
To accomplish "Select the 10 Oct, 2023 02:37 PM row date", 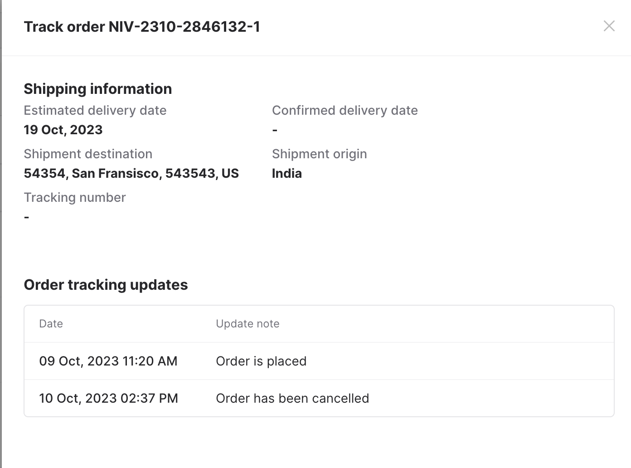I will tap(108, 398).
